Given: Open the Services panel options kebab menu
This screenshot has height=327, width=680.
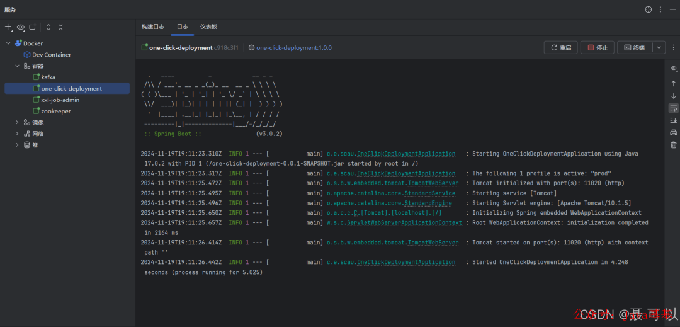Looking at the screenshot, I should 660,9.
